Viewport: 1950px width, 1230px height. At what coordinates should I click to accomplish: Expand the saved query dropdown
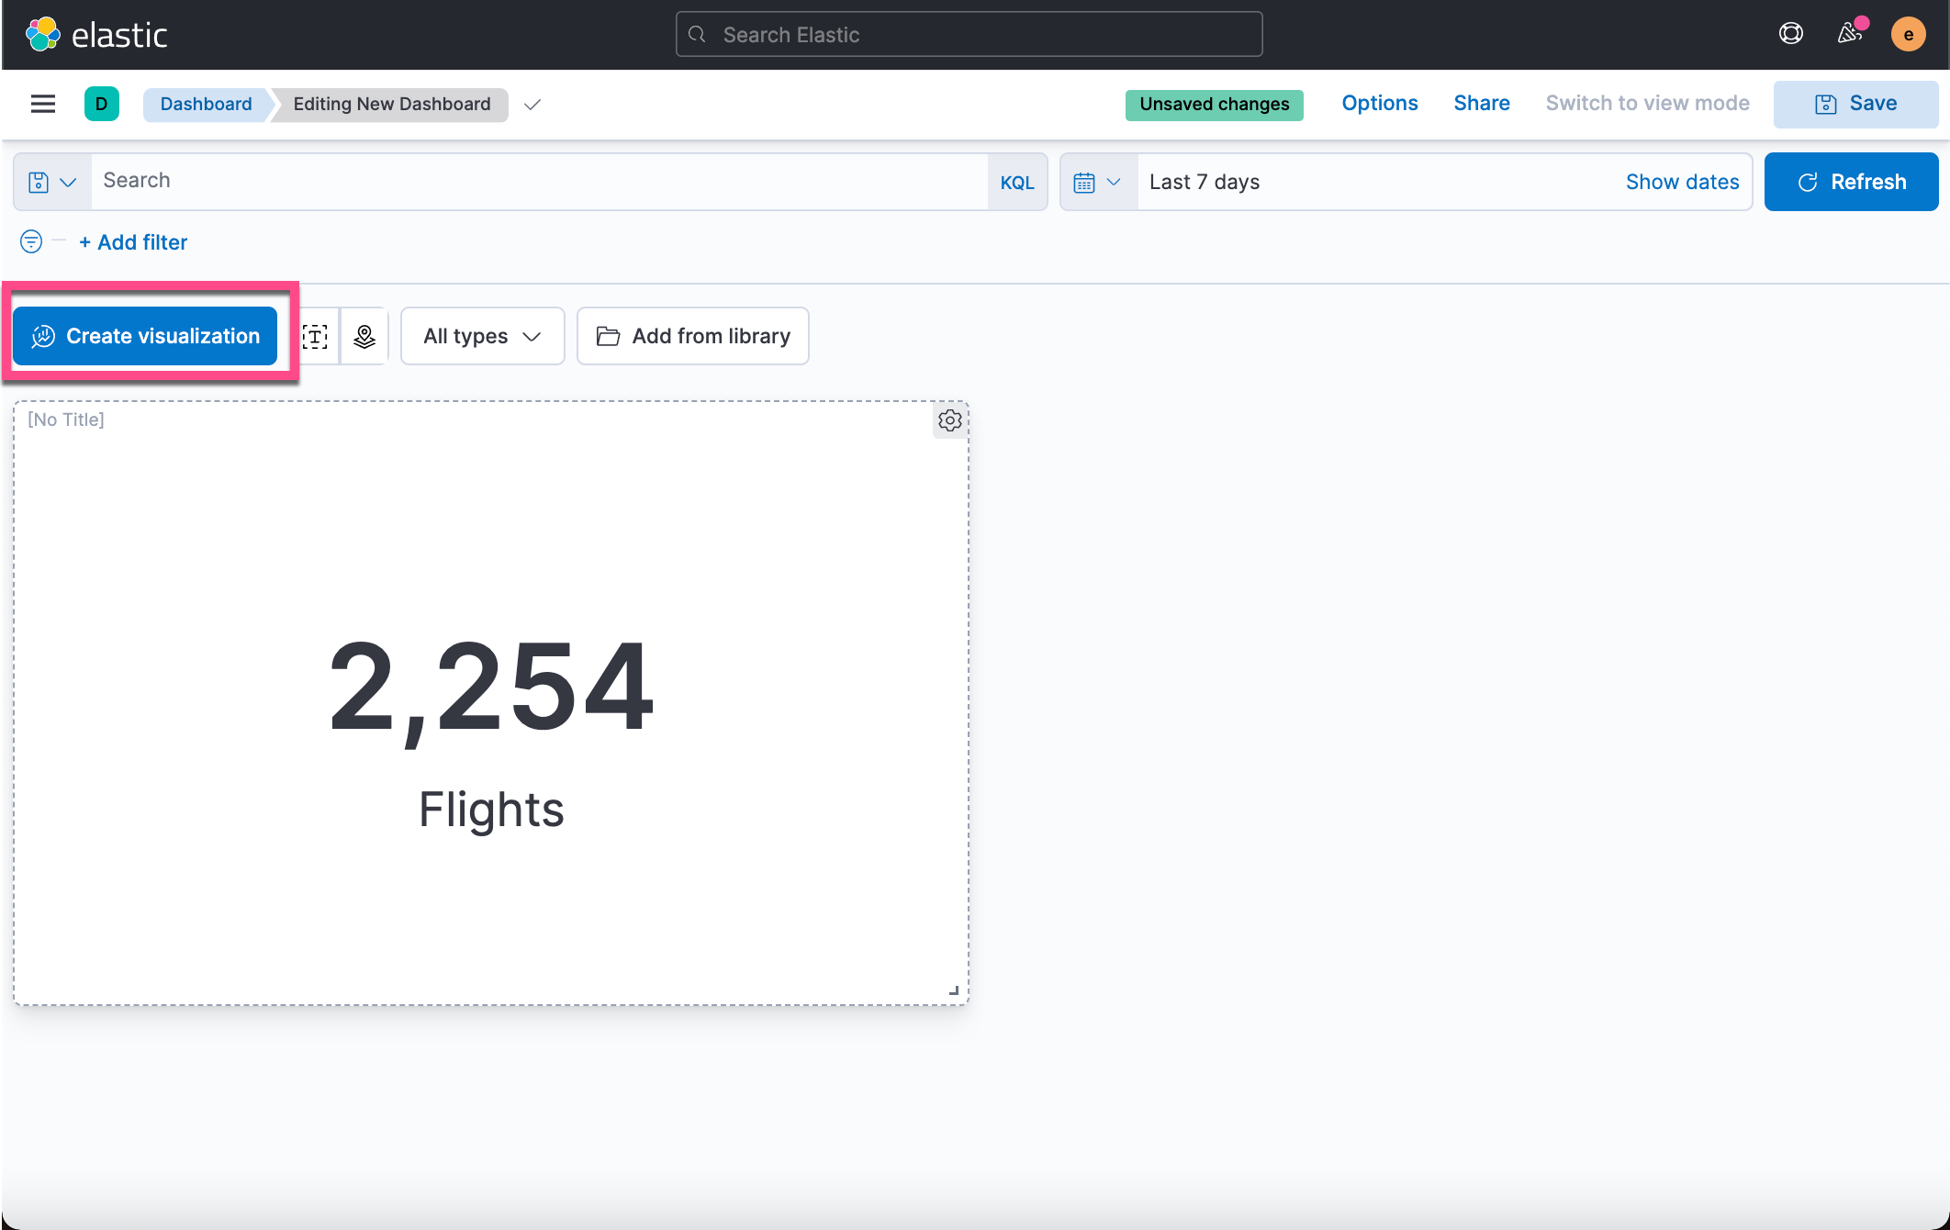pyautogui.click(x=52, y=182)
